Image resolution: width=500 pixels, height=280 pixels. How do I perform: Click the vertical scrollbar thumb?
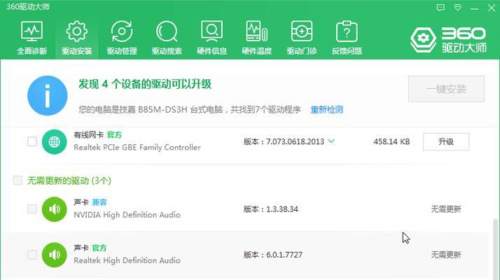495,248
